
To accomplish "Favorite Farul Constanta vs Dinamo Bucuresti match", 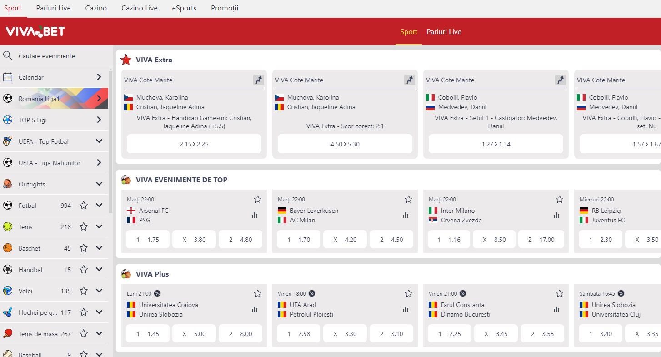I will click(560, 293).
